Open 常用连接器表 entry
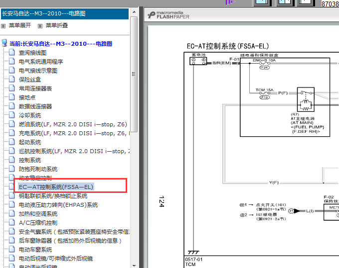Screen dimensions: 339x268 coord(35,89)
